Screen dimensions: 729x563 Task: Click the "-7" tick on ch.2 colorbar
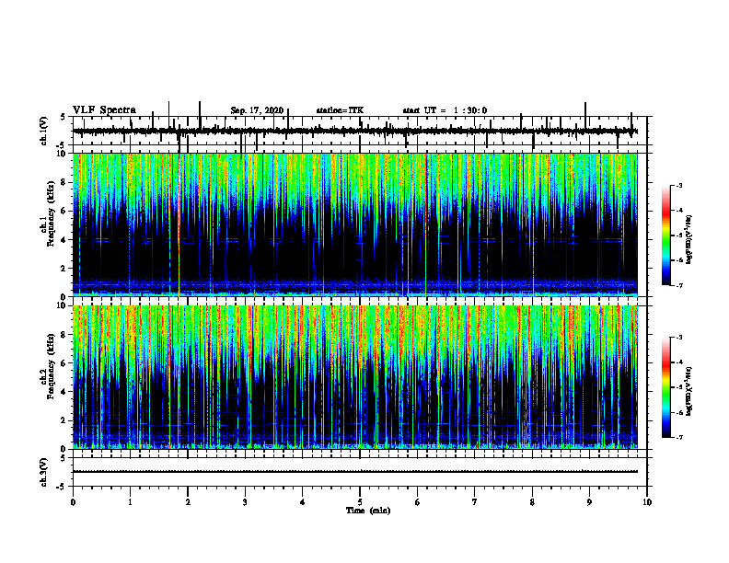tap(679, 438)
